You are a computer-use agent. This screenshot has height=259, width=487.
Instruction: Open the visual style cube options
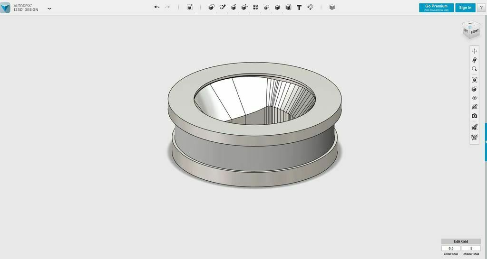(474, 89)
